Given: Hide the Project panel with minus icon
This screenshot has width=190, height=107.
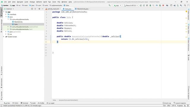Looking at the screenshot, I should pos(42,9).
